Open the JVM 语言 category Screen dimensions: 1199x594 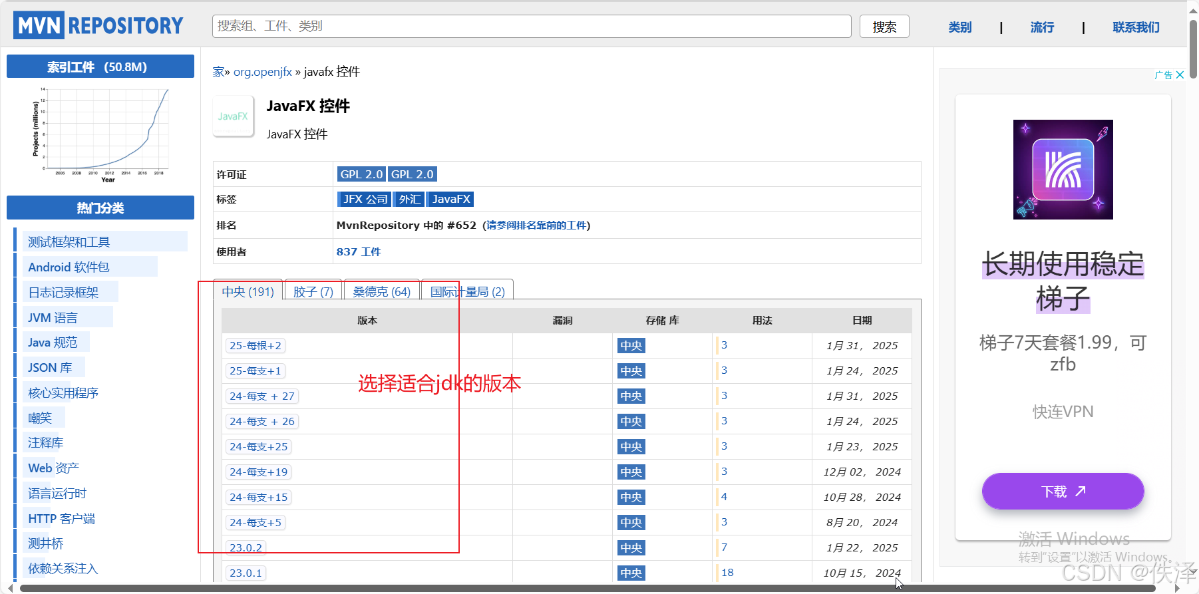click(53, 317)
